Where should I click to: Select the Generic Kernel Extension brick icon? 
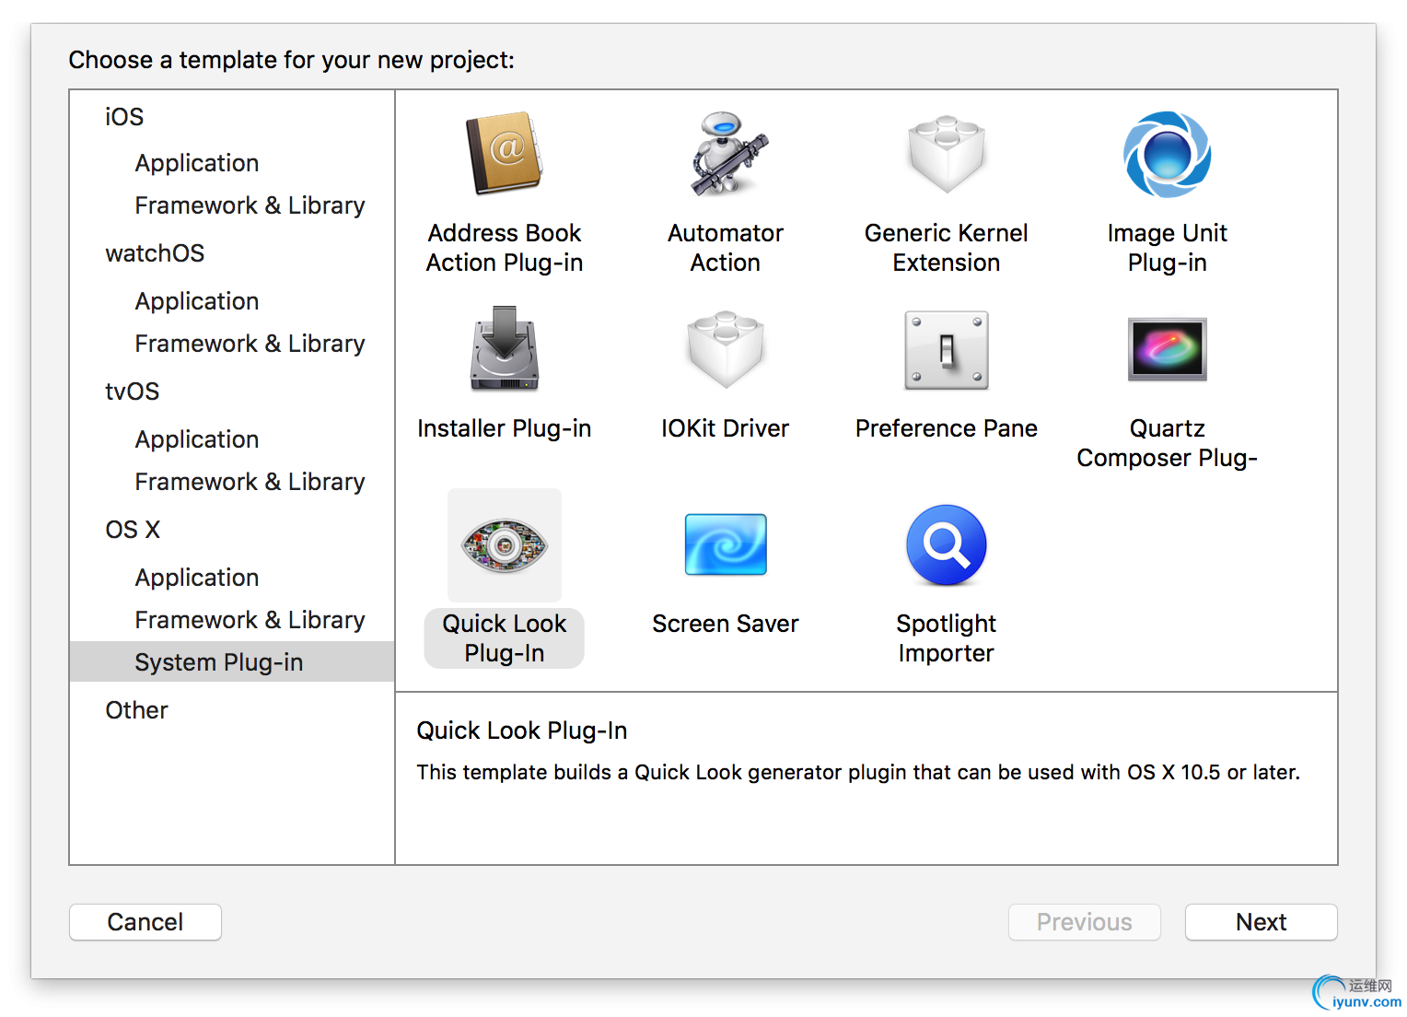[947, 154]
